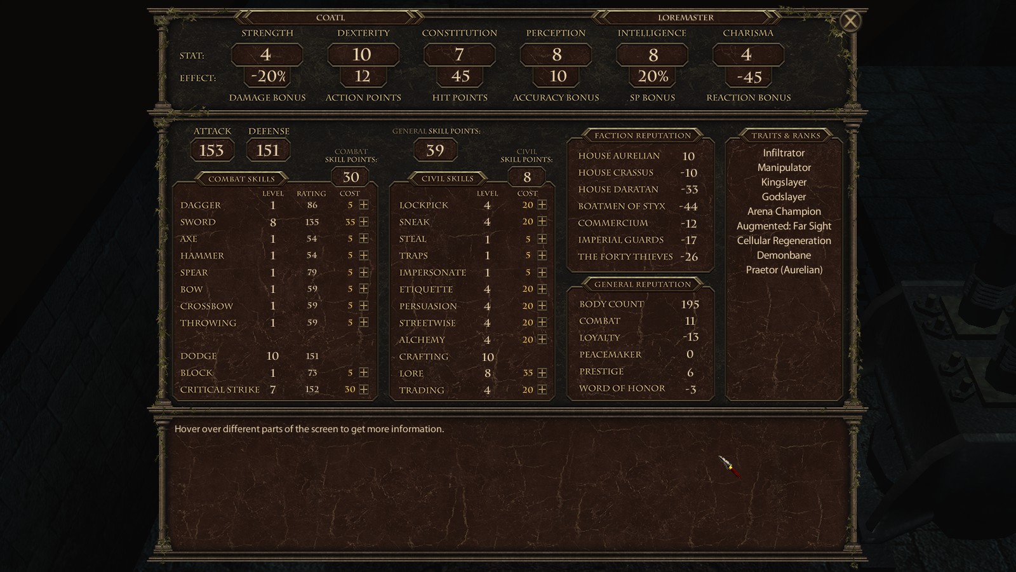Select The Forty Thieves reputation
This screenshot has height=572, width=1016.
click(x=639, y=257)
